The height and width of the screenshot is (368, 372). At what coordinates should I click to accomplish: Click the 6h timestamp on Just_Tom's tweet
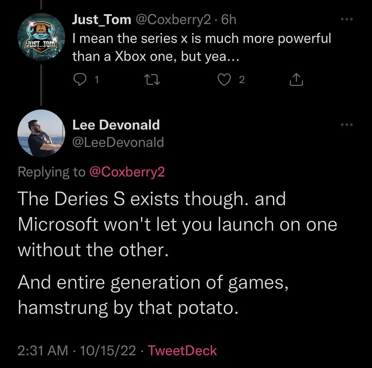pyautogui.click(x=229, y=20)
